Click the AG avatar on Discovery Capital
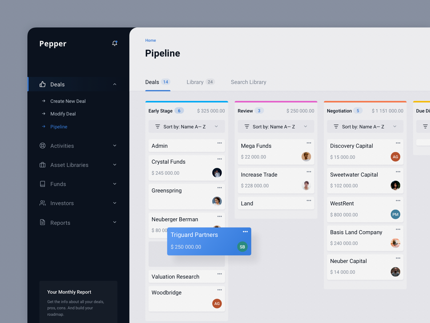Viewport: 430px width, 323px height. (x=395, y=157)
